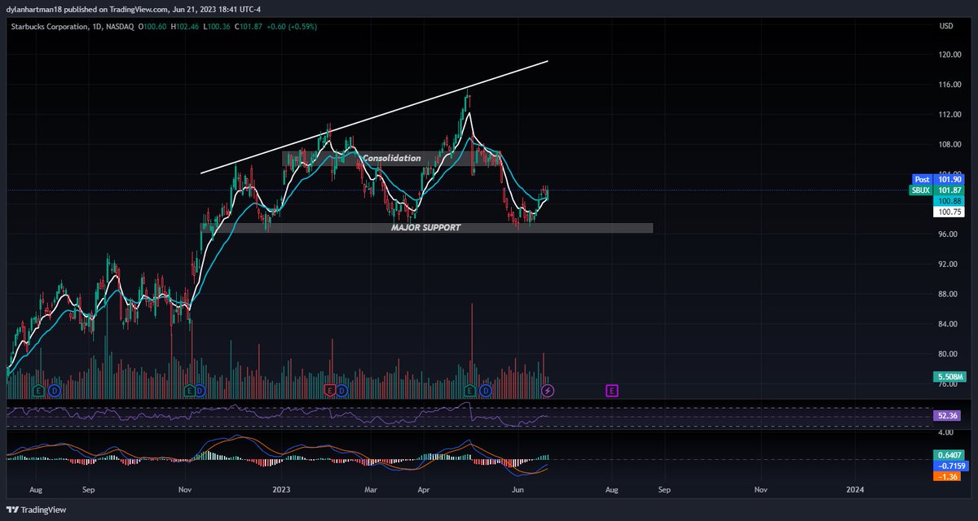Open the earnings E marker near November 2022
Viewport: 978px width, 521px height.
(190, 391)
